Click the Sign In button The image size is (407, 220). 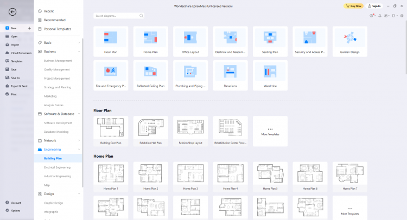tap(374, 6)
